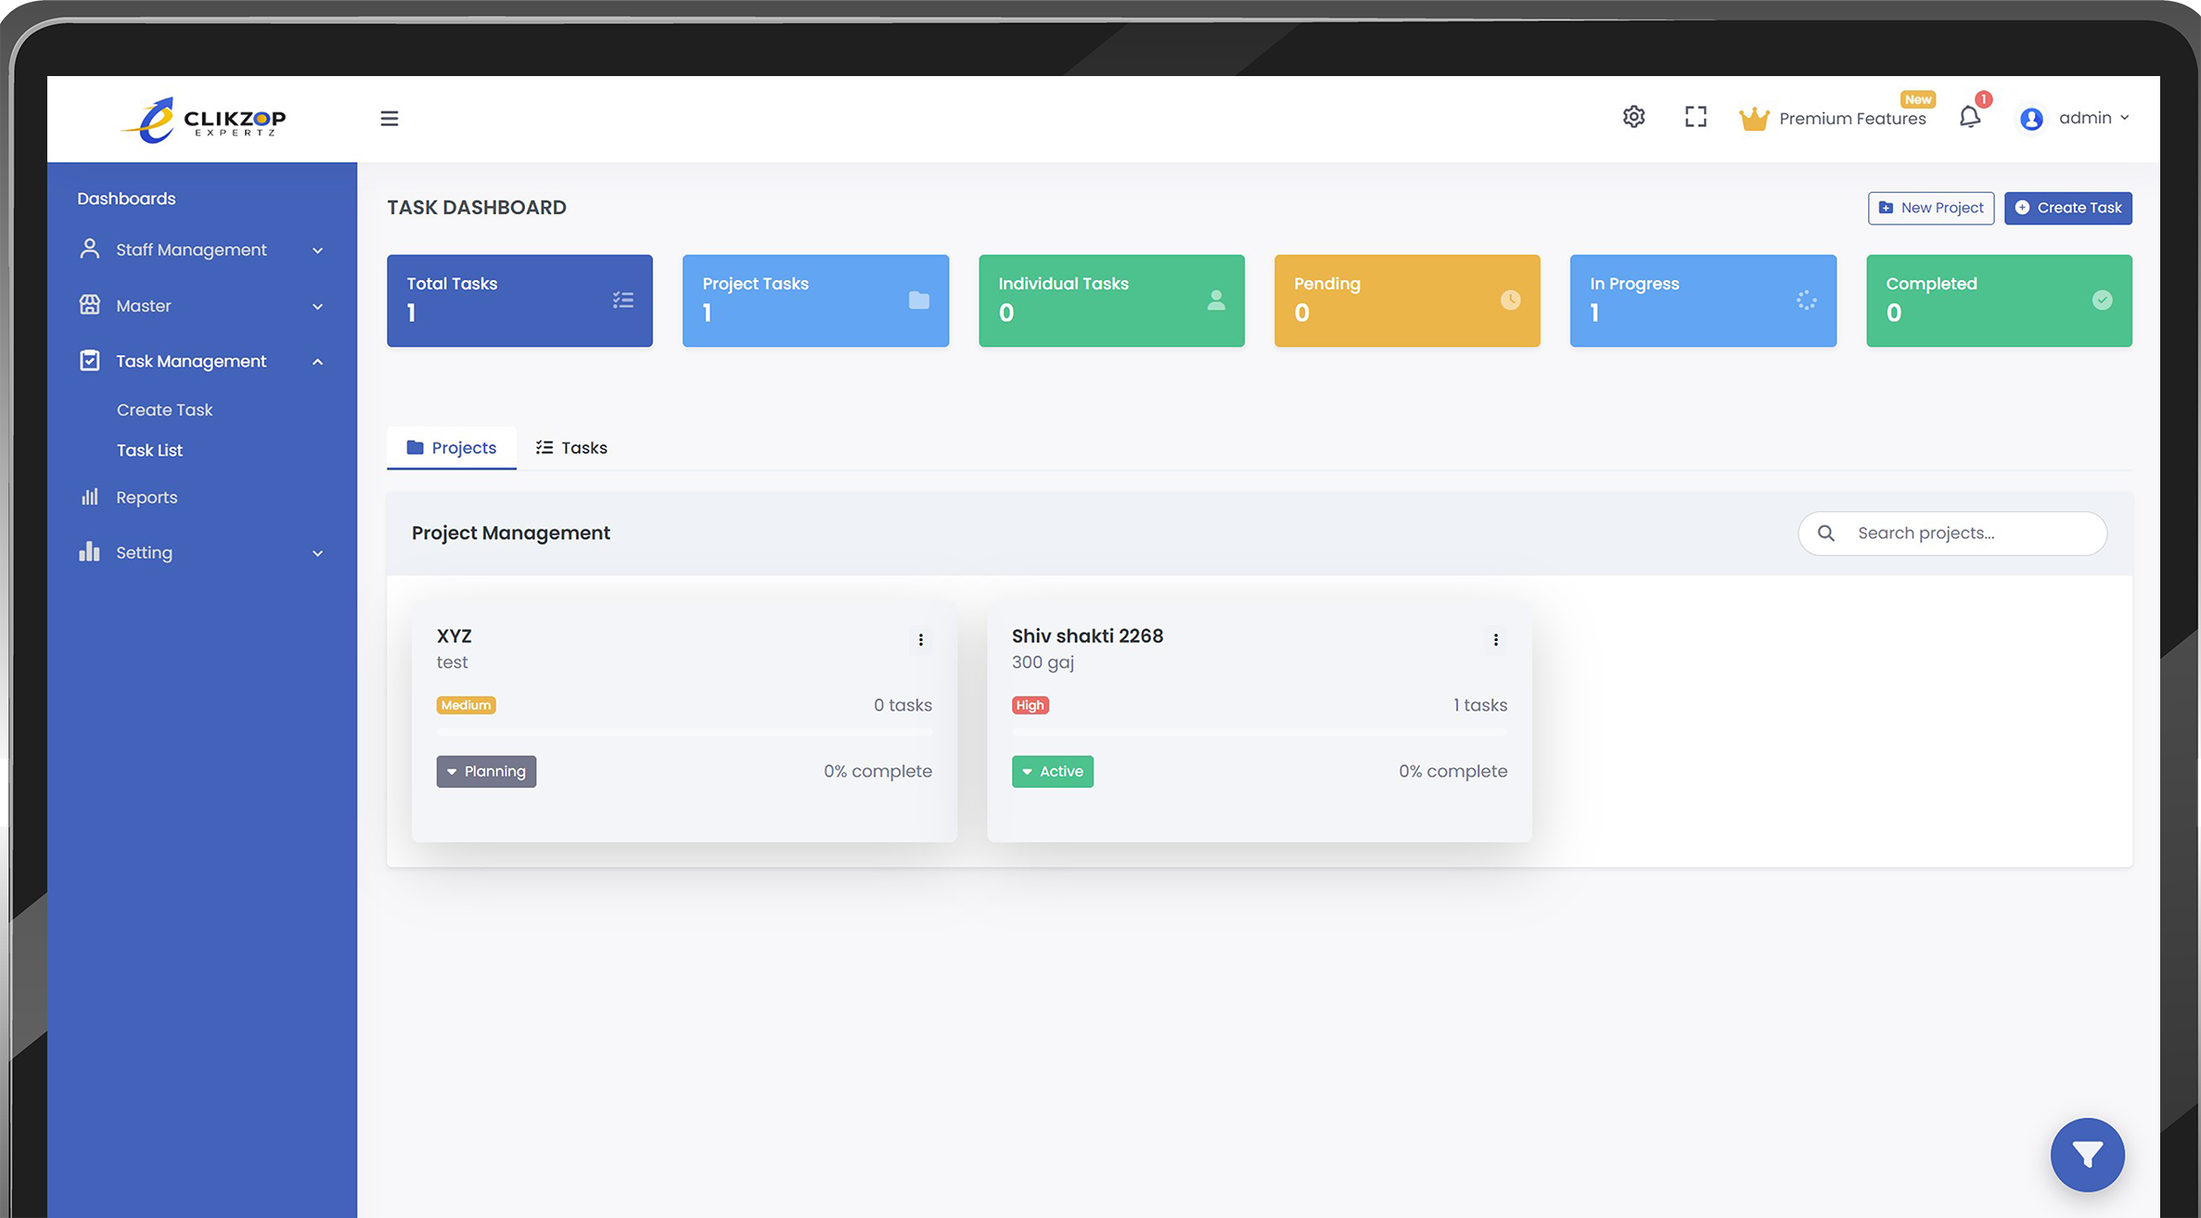Click the Premium Features crown icon
Screen dimensions: 2201x1218
point(1753,117)
